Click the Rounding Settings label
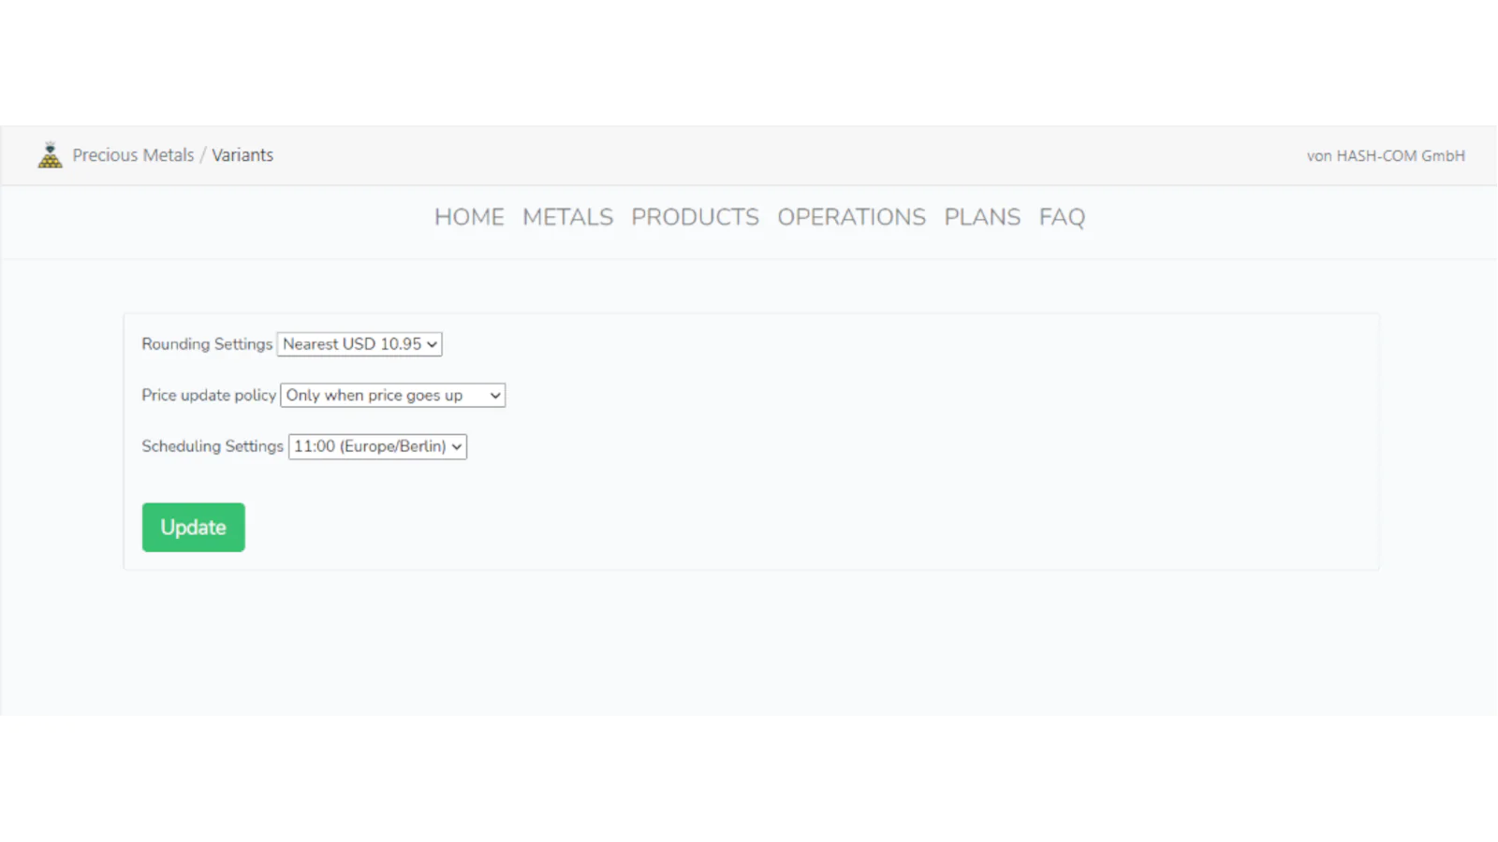This screenshot has width=1498, height=842. tap(207, 344)
